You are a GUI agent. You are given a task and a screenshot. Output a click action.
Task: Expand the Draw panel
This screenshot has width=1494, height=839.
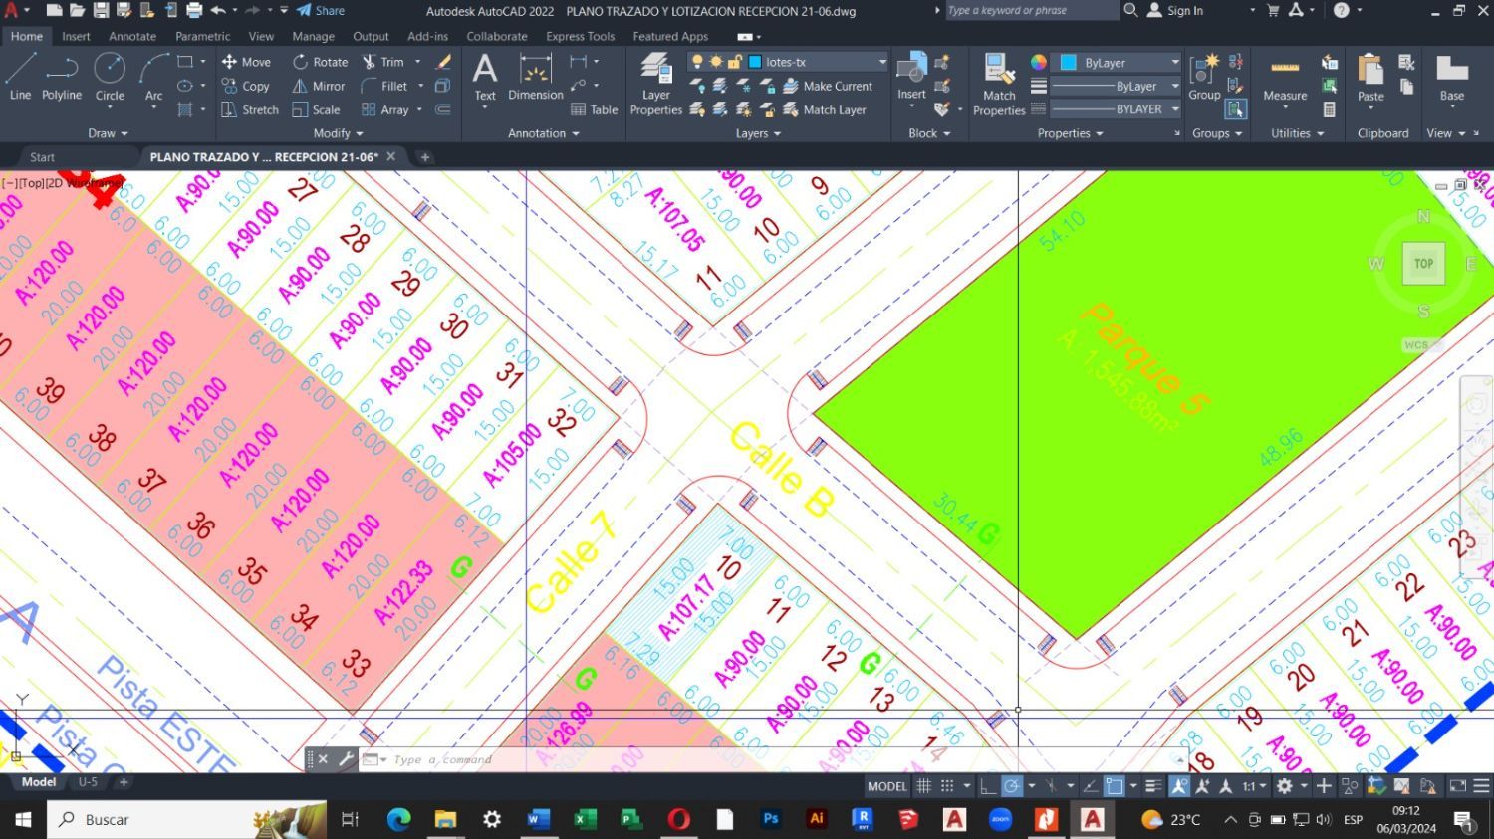(108, 133)
